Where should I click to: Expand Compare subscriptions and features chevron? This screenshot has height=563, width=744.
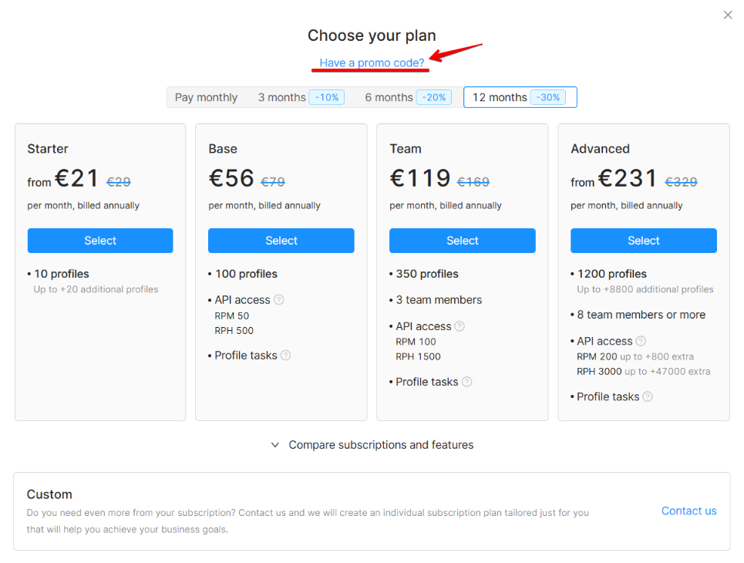click(275, 445)
